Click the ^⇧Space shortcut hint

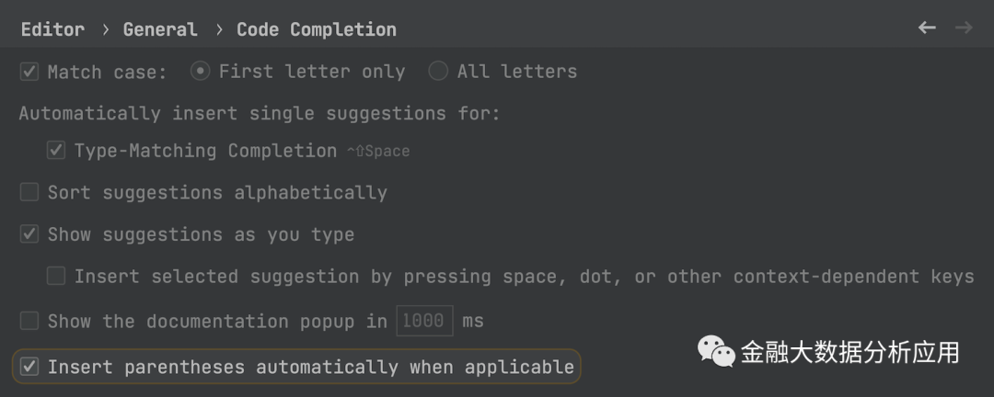tap(378, 152)
